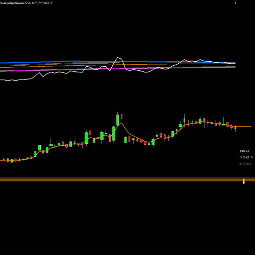Click the last green candlestick on the right
255x255 pixels.
click(235, 128)
